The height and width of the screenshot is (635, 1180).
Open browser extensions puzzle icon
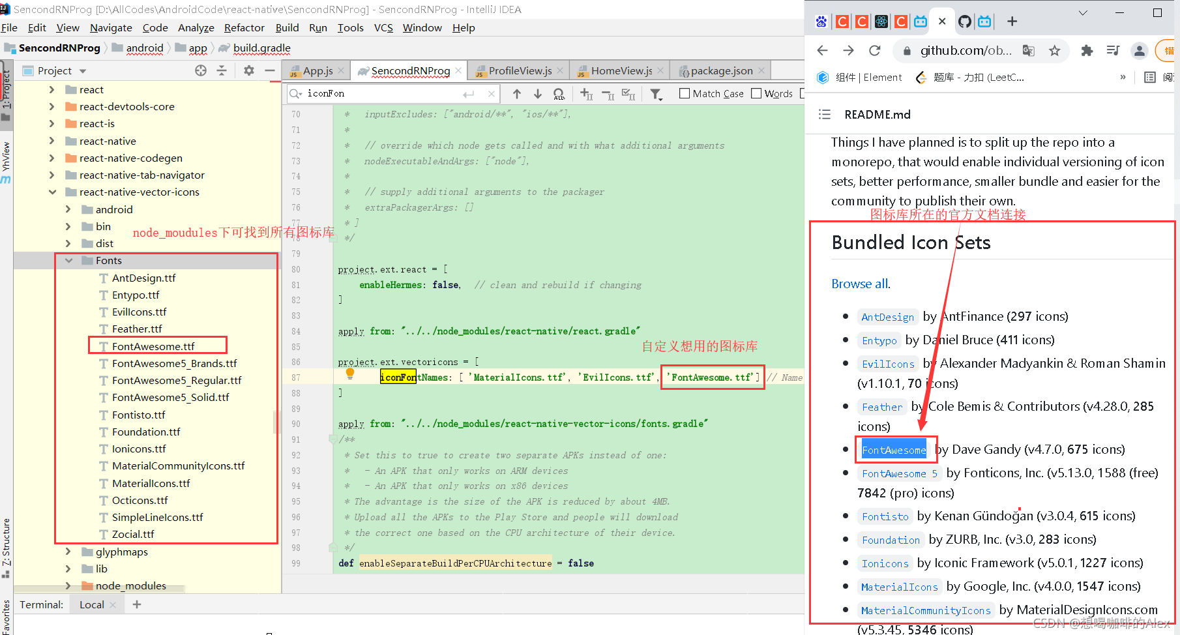point(1087,50)
